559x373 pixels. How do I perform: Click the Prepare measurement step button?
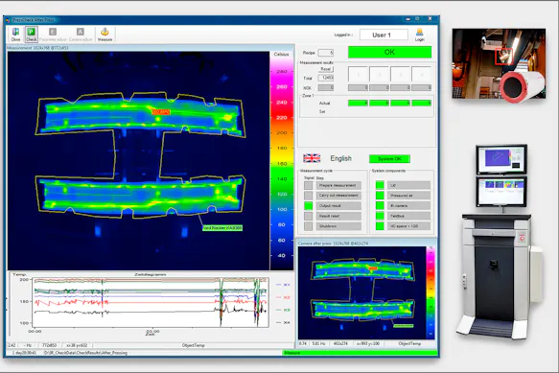click(x=338, y=185)
